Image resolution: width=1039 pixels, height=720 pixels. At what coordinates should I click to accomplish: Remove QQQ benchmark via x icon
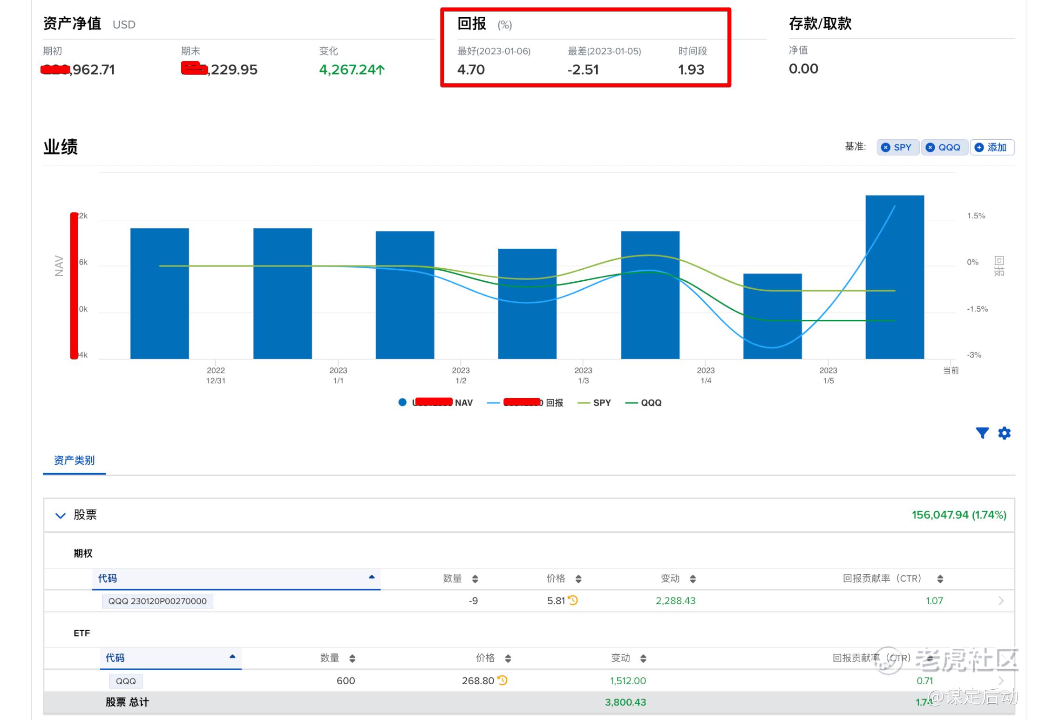coord(930,148)
